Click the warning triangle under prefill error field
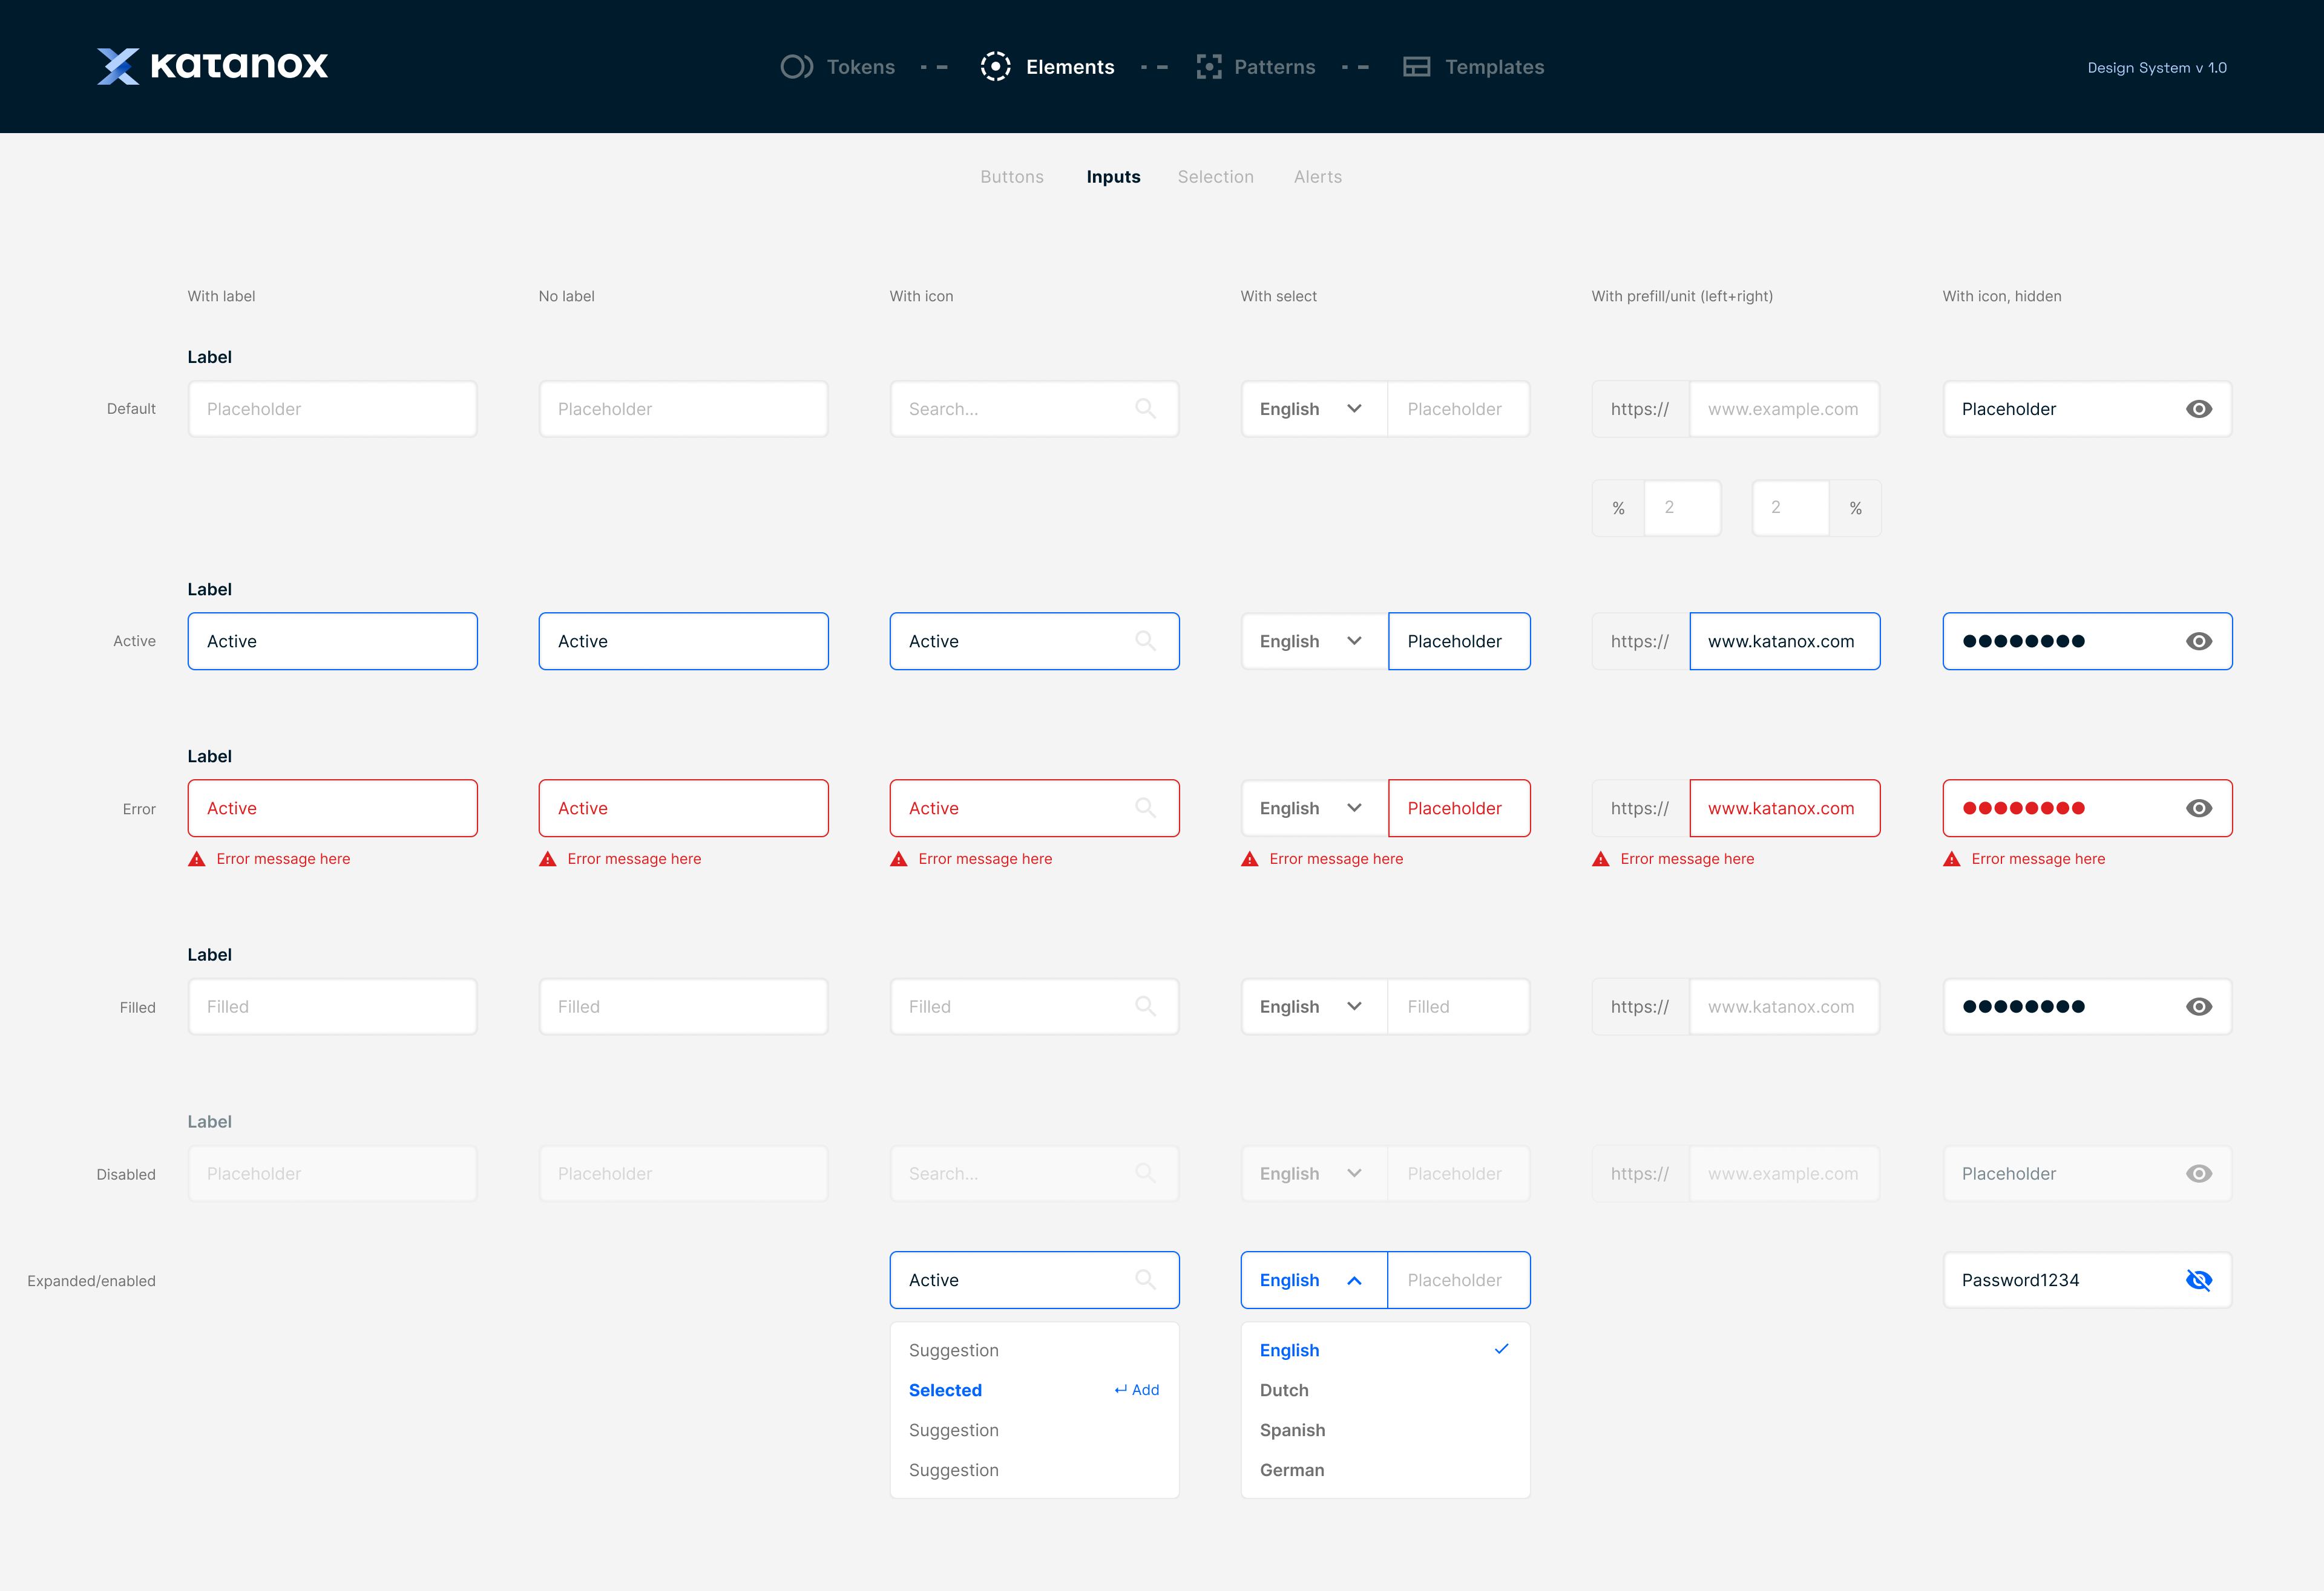Image resolution: width=2324 pixels, height=1591 pixels. [1601, 858]
